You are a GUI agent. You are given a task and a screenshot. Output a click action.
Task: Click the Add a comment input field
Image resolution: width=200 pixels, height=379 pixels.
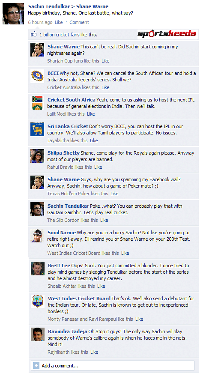113,366
